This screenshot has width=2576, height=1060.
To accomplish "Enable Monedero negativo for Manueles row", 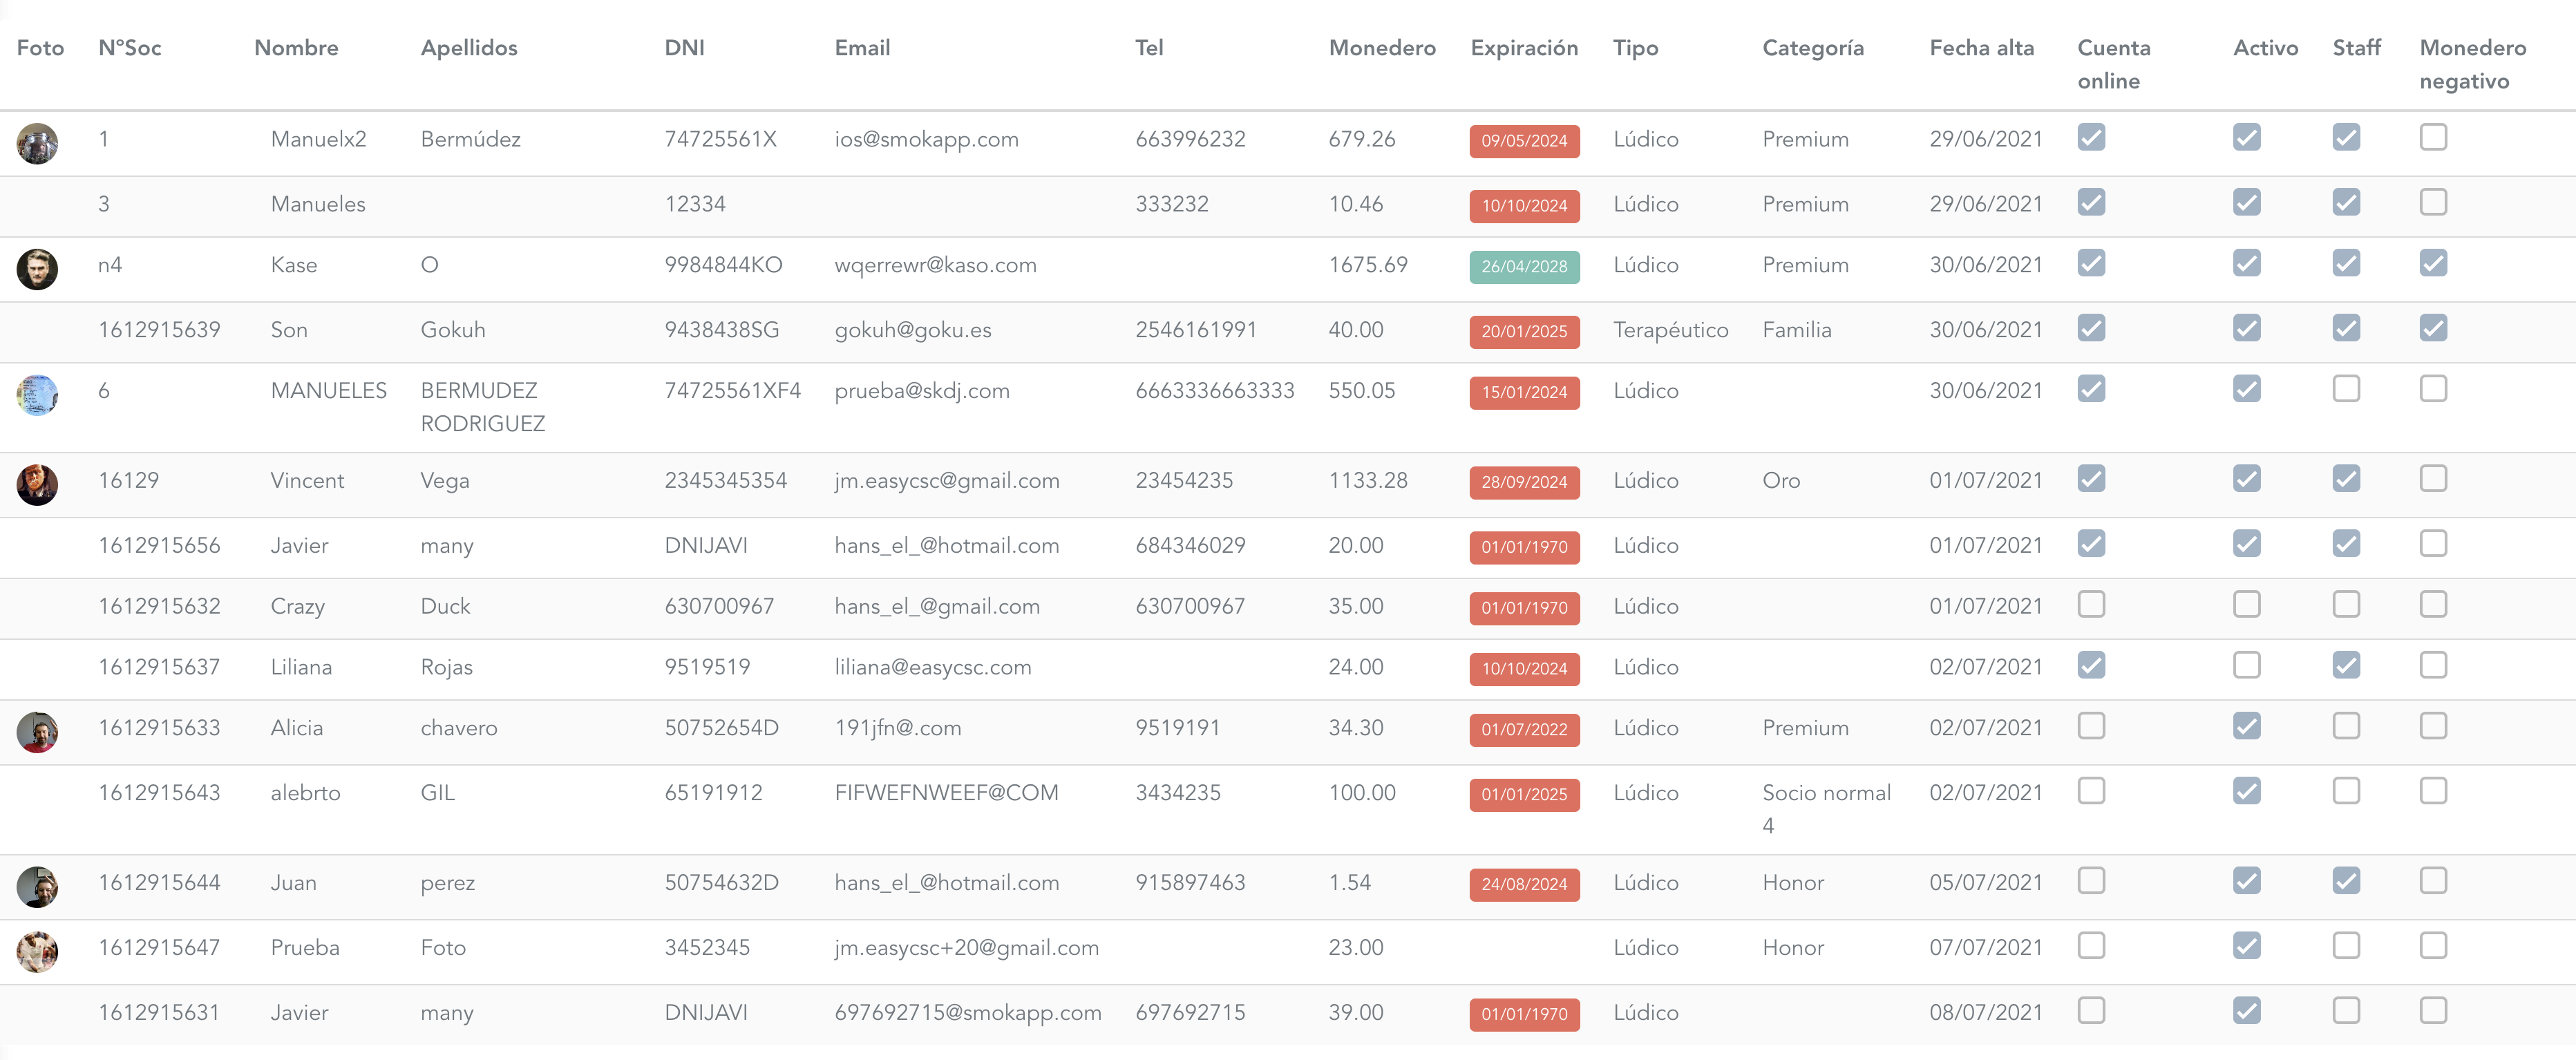I will coord(2432,202).
